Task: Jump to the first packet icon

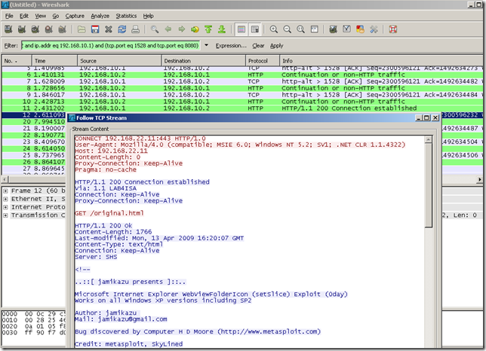Action: pyautogui.click(x=208, y=29)
